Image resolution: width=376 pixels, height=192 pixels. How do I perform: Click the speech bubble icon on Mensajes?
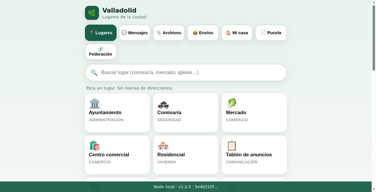pyautogui.click(x=124, y=33)
